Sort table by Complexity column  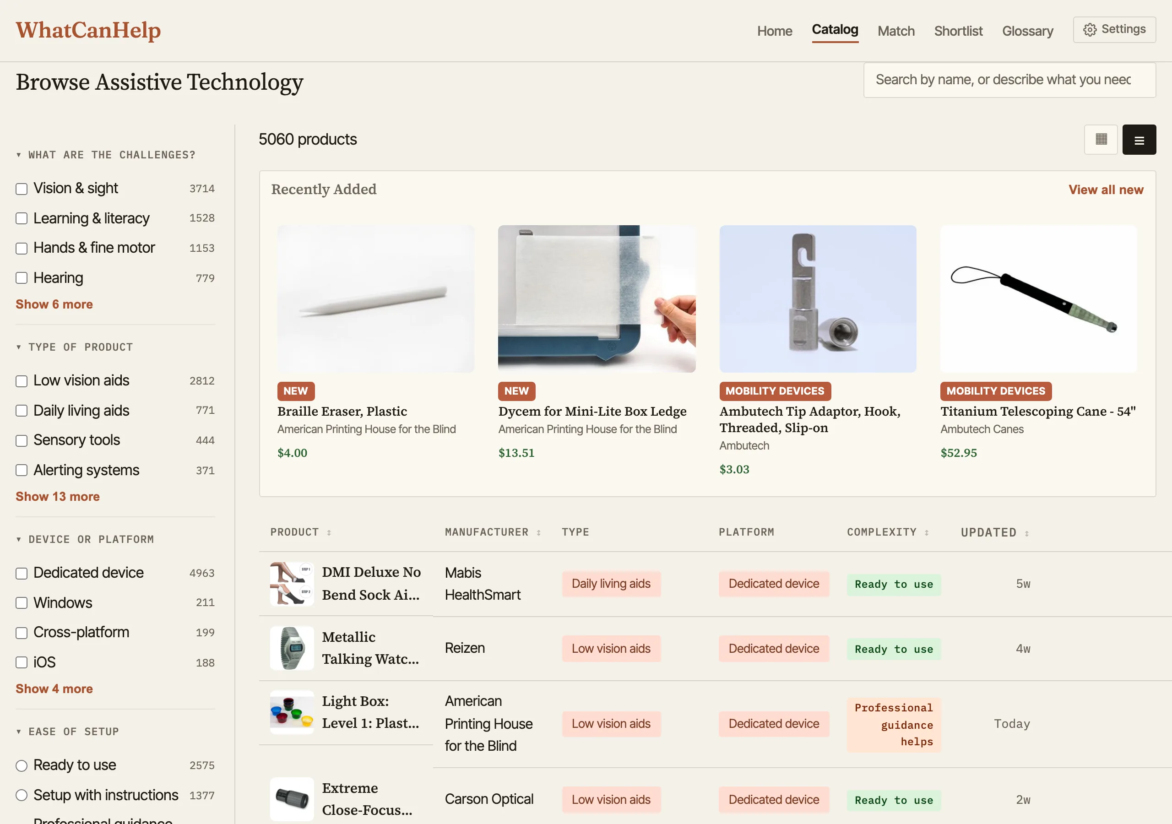[888, 532]
